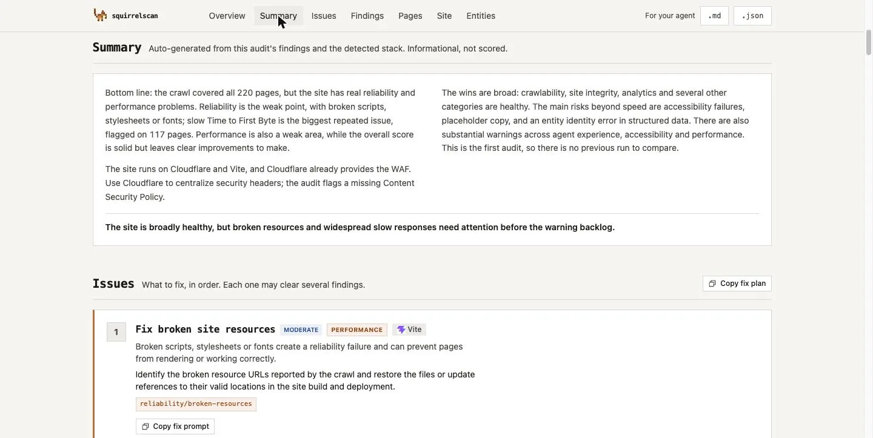
Task: Click the squirrelscan squirrel logo icon
Action: [100, 15]
